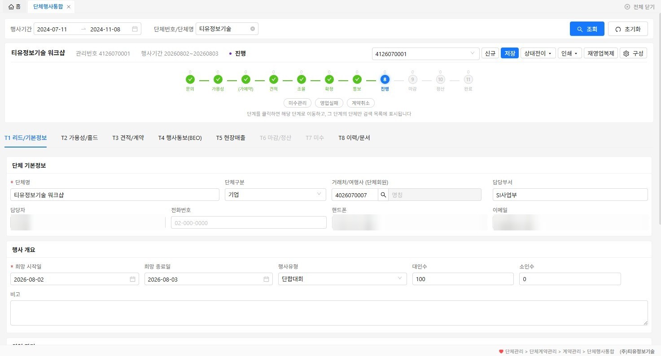Open the 상태전이 dropdown menu
Image resolution: width=661 pixels, height=356 pixels.
click(538, 53)
